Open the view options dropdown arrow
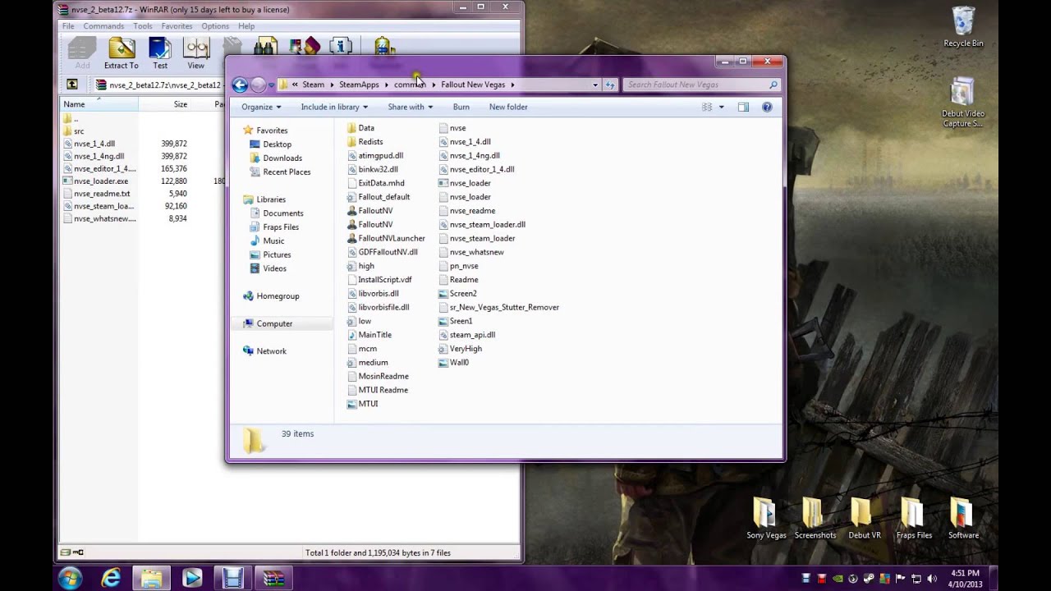This screenshot has width=1051, height=591. 722,107
